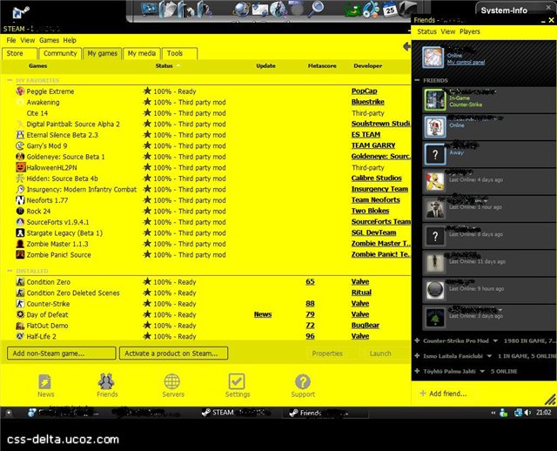Click the Properties button
The image size is (557, 451).
327,353
